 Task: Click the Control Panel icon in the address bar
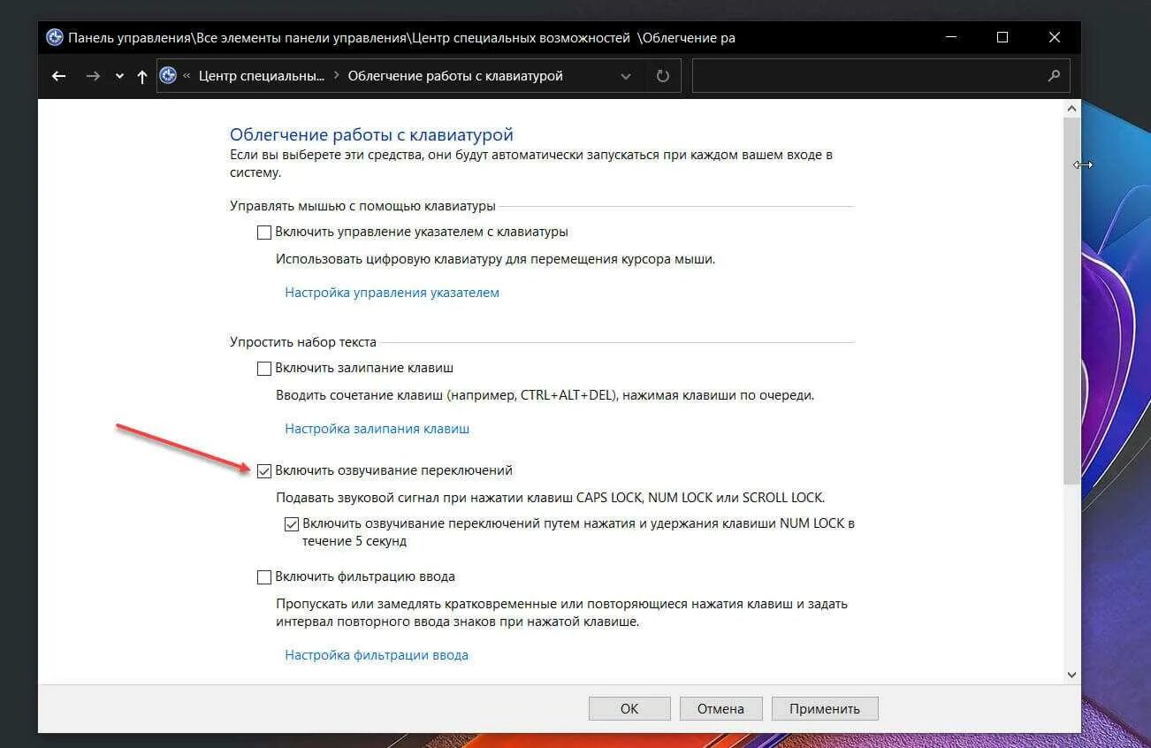pyautogui.click(x=168, y=76)
